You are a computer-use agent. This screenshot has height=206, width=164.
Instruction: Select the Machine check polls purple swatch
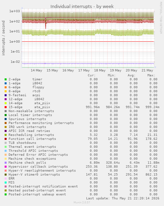click(6, 163)
